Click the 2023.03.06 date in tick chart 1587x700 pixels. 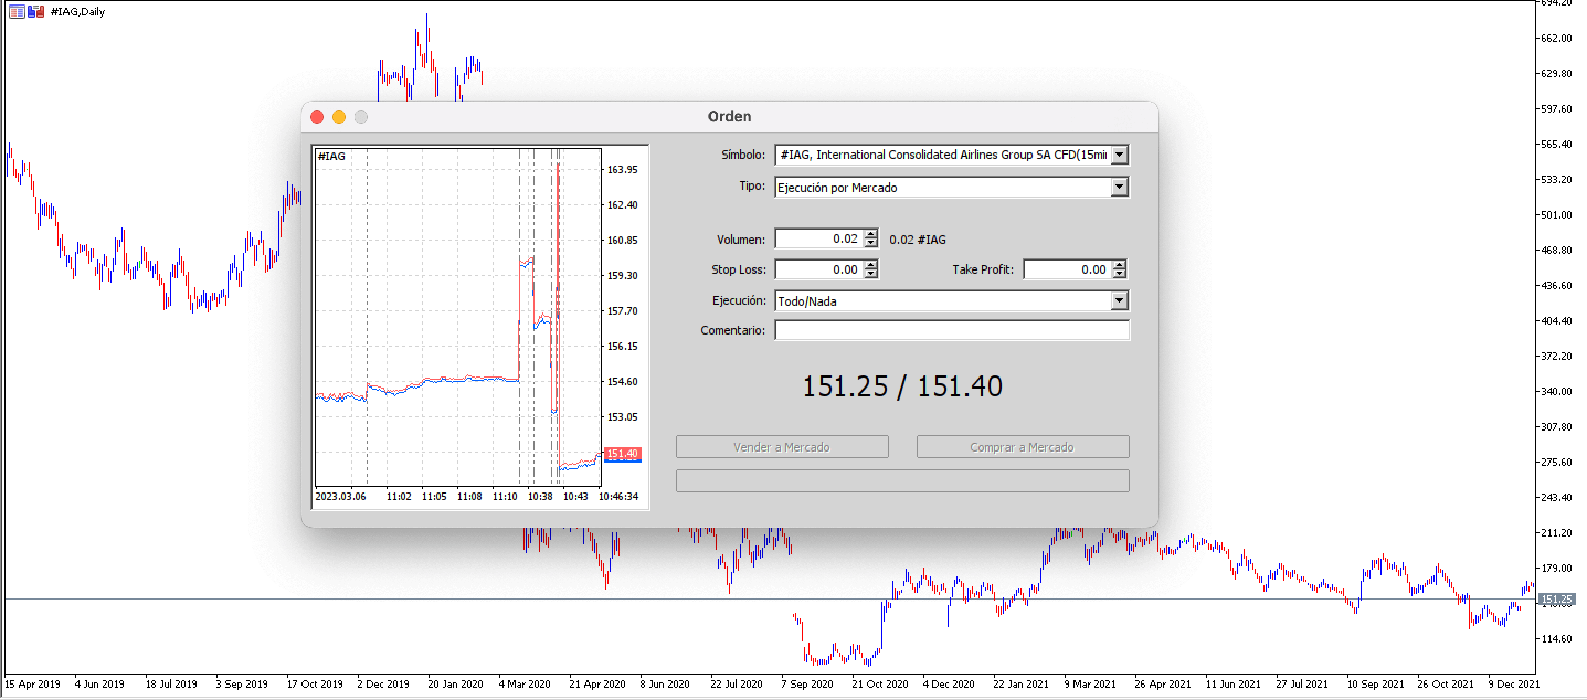pos(340,496)
